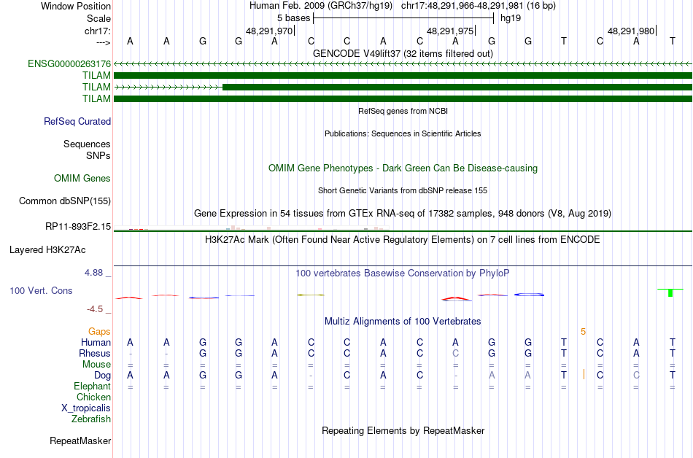Click the ---> strand direction arrow
This screenshot has height=458, width=693.
pyautogui.click(x=103, y=42)
